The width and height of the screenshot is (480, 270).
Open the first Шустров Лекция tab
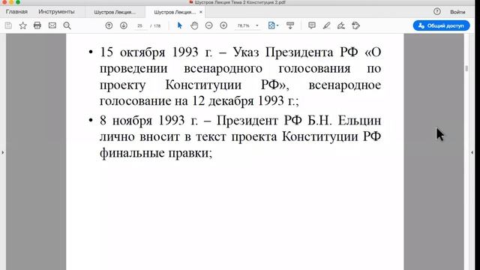click(x=115, y=12)
